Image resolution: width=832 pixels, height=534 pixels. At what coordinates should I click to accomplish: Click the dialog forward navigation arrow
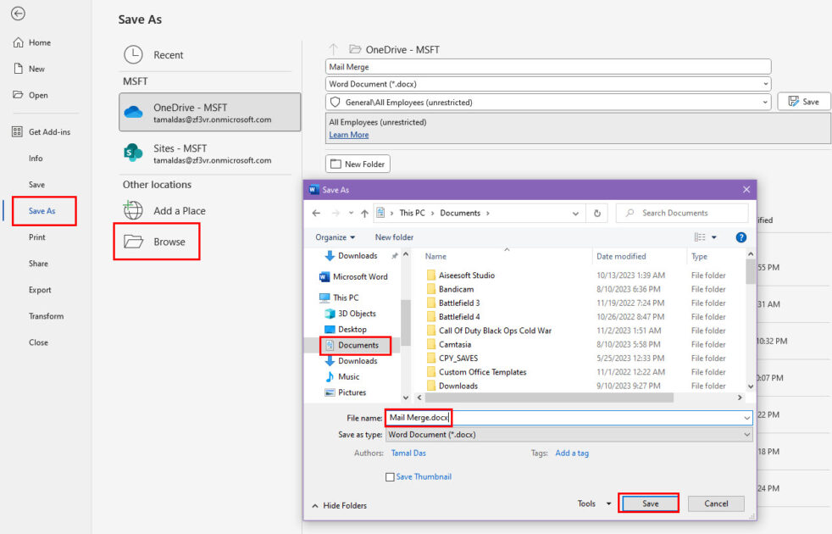pyautogui.click(x=336, y=214)
